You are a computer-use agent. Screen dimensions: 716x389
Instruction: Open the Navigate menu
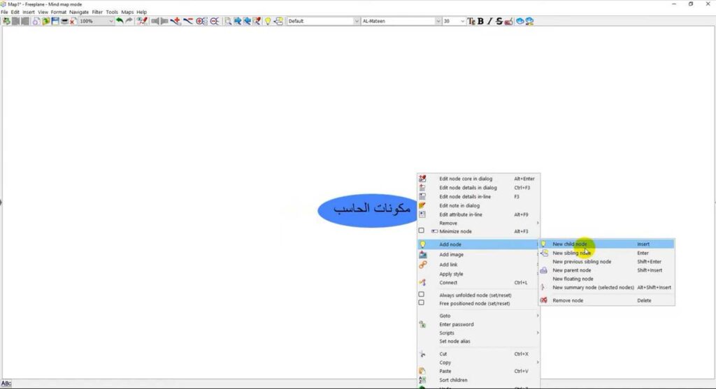79,12
